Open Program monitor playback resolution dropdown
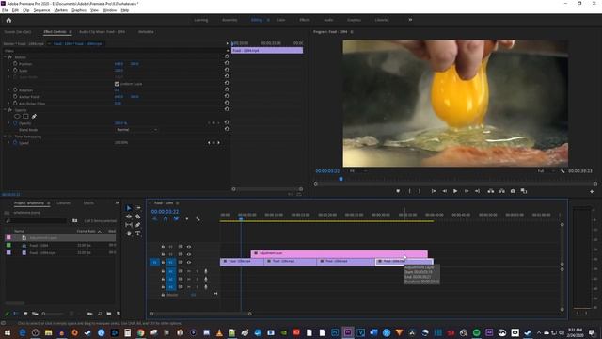Screen dimensions: 602x339 tap(546, 171)
